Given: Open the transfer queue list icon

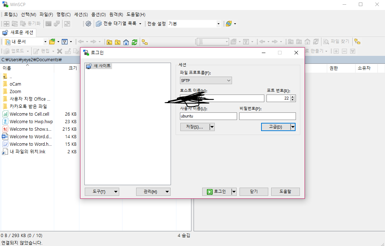Looking at the screenshot, I should coord(99,24).
